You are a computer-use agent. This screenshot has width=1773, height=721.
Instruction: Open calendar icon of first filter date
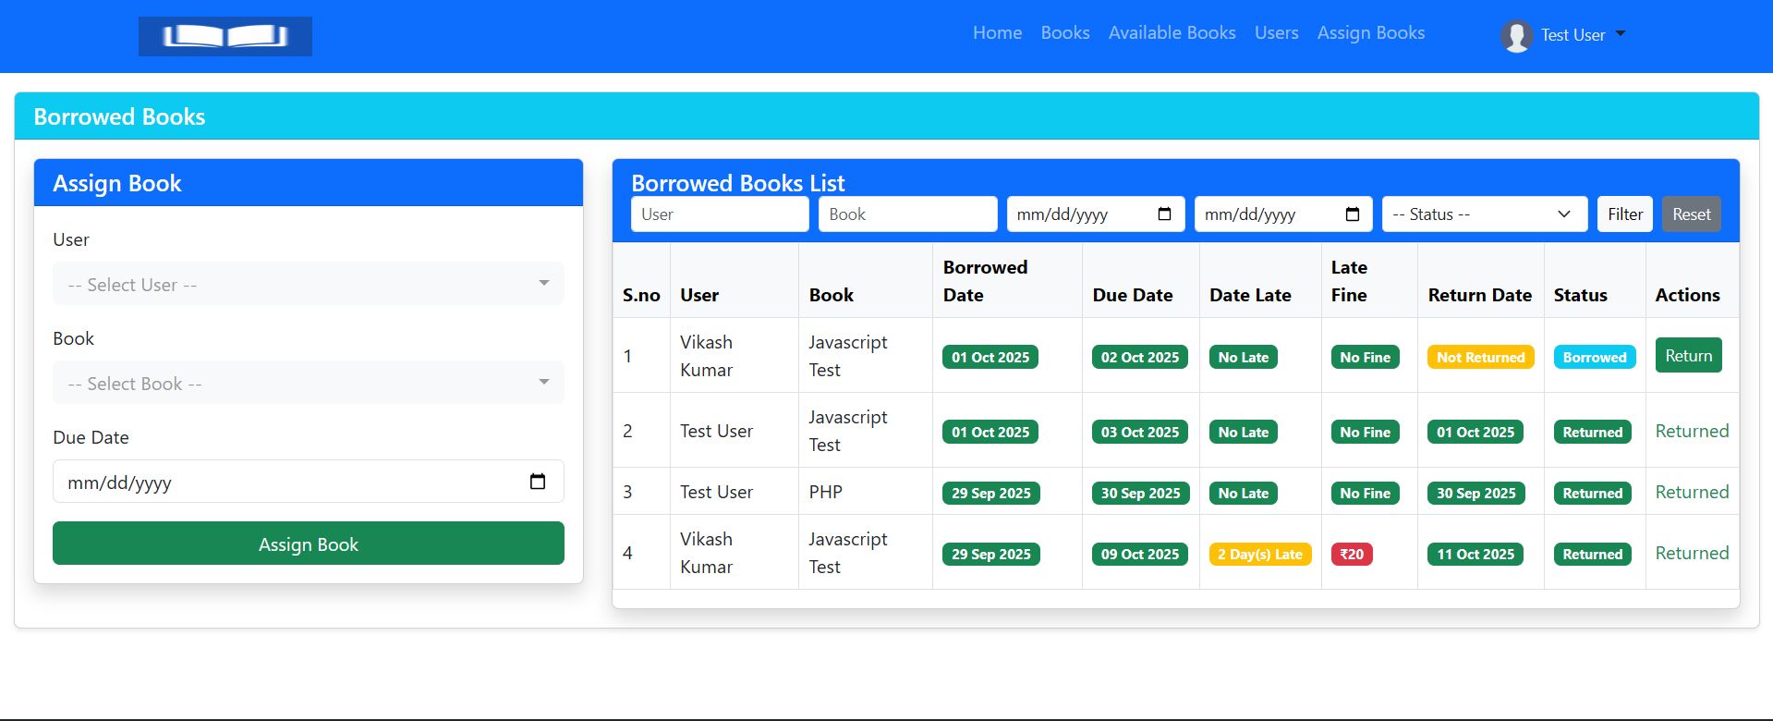tap(1164, 214)
